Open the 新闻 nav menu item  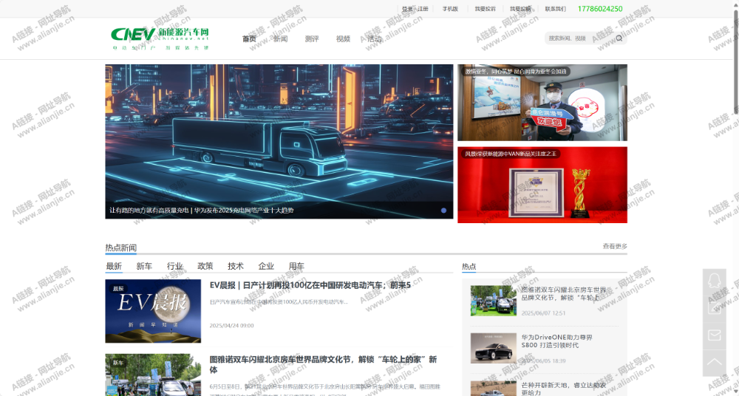(x=280, y=38)
